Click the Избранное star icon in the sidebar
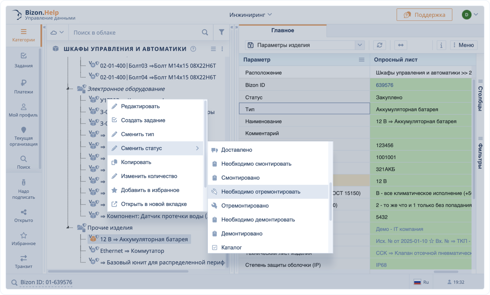 coord(23,236)
